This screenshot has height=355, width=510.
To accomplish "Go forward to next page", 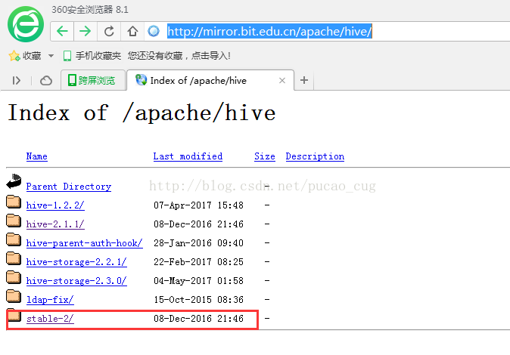I will coord(86,32).
